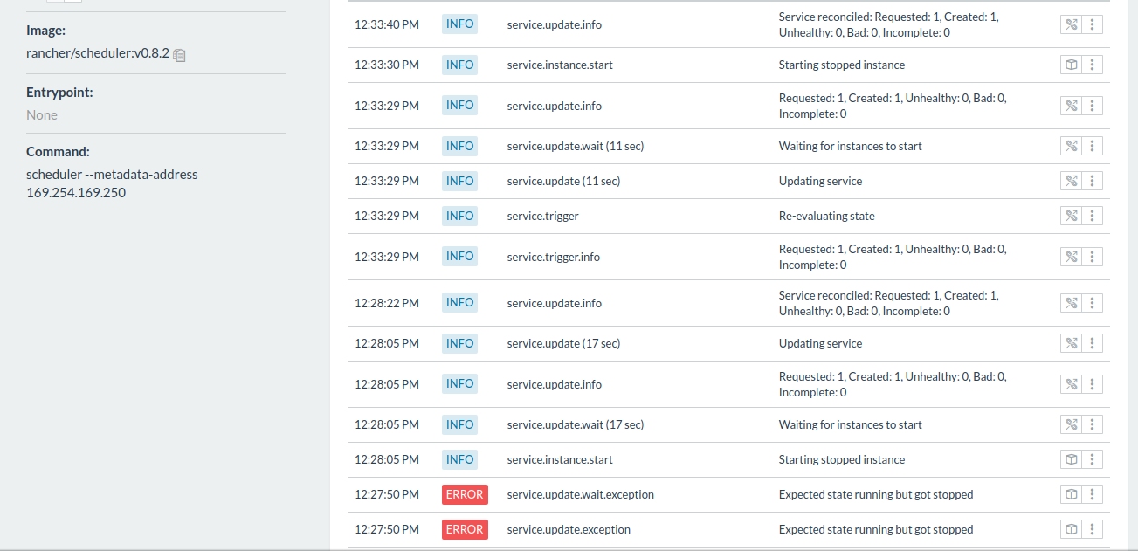This screenshot has height=551, width=1138.
Task: Copy the rancher/scheduler:v0.8.2 image name
Action: click(179, 54)
